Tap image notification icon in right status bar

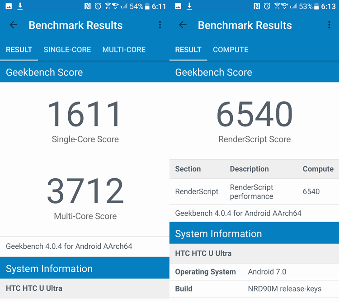click(x=178, y=6)
